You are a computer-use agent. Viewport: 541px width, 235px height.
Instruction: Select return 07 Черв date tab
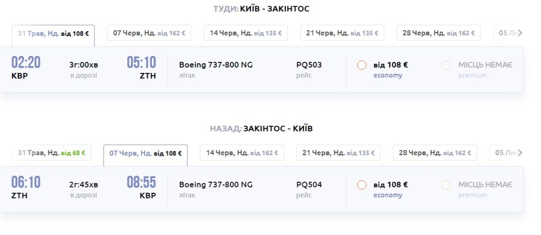(x=145, y=154)
